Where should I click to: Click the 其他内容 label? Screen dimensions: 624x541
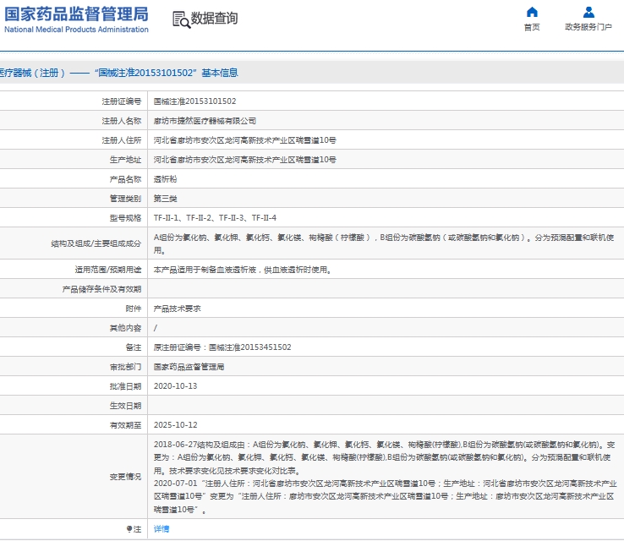(x=125, y=328)
